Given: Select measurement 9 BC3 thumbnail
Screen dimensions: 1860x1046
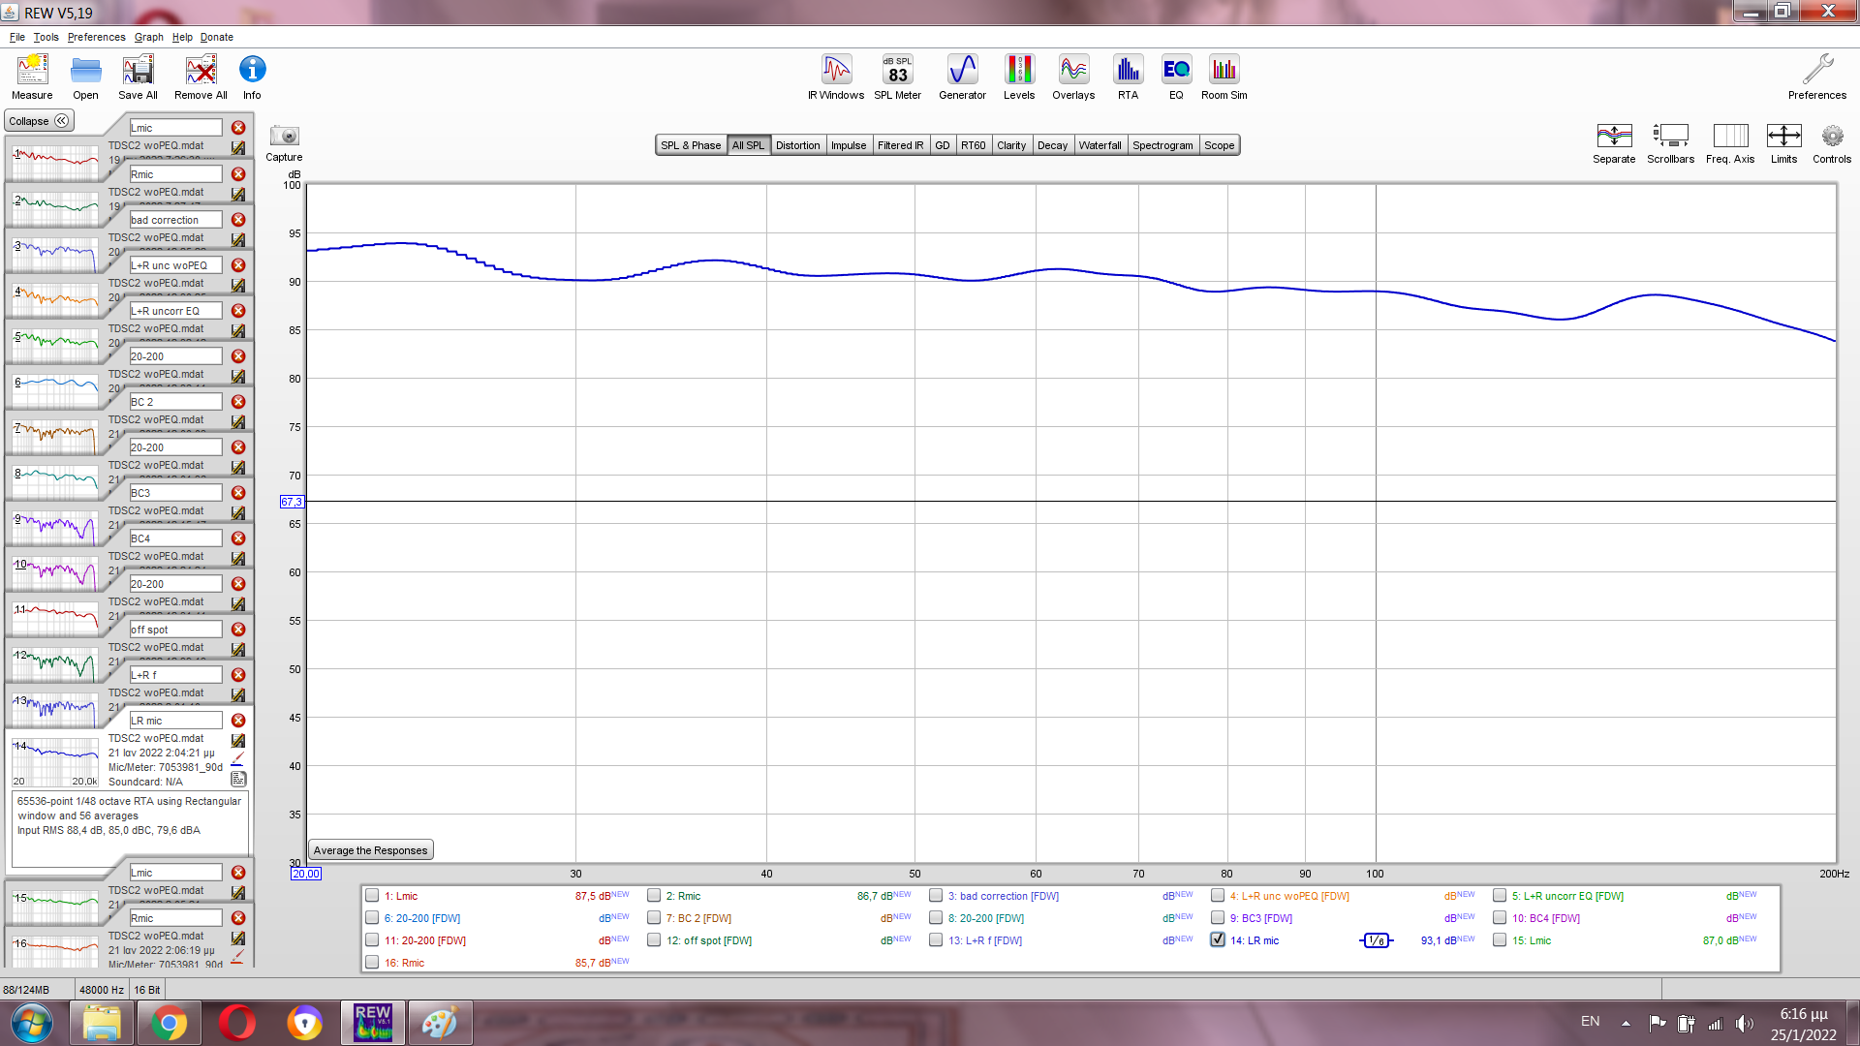Looking at the screenshot, I should (55, 528).
